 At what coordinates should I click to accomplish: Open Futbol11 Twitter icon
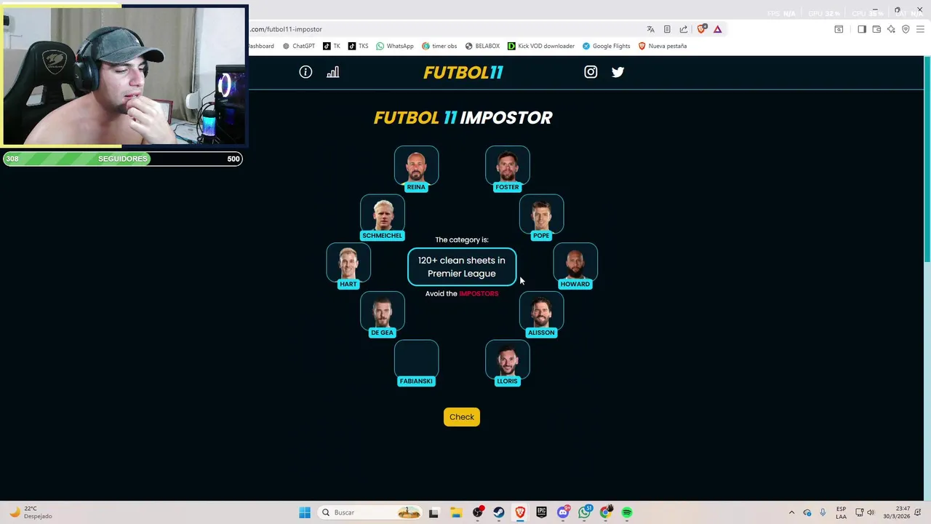click(618, 72)
